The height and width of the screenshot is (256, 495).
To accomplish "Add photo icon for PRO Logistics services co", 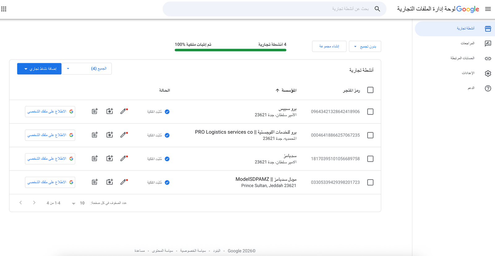I will coord(110,135).
